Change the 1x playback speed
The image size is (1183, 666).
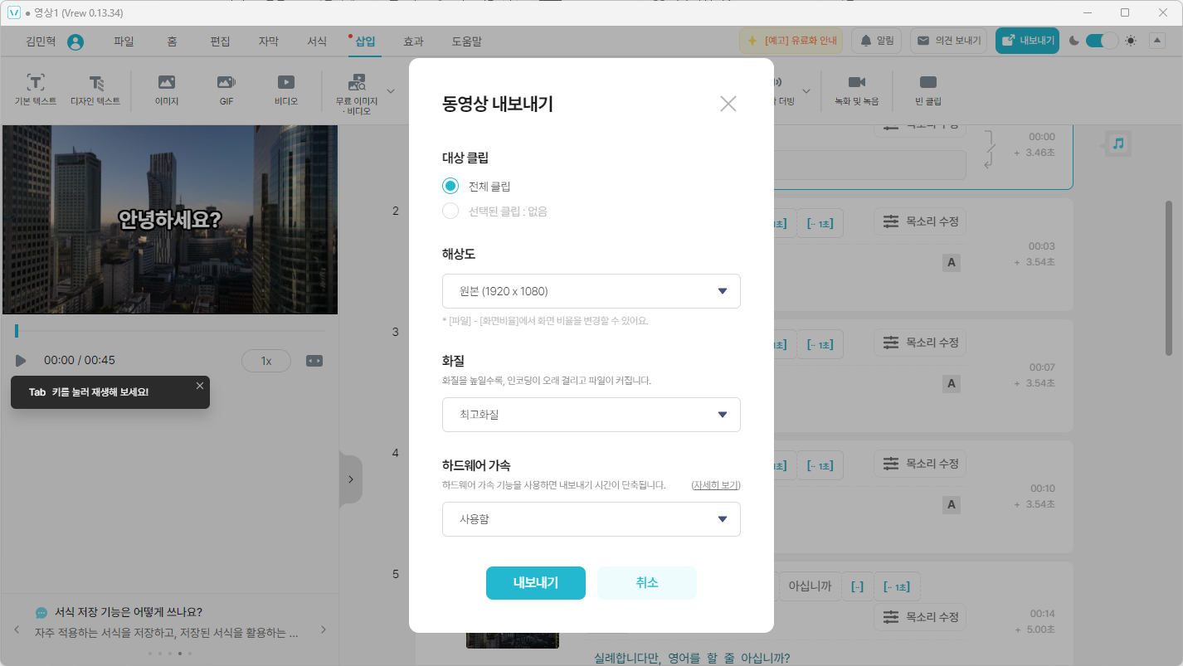click(x=266, y=361)
